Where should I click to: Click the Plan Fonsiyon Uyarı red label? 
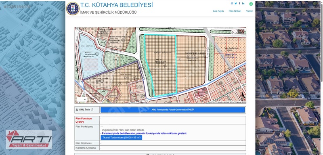[84, 120]
